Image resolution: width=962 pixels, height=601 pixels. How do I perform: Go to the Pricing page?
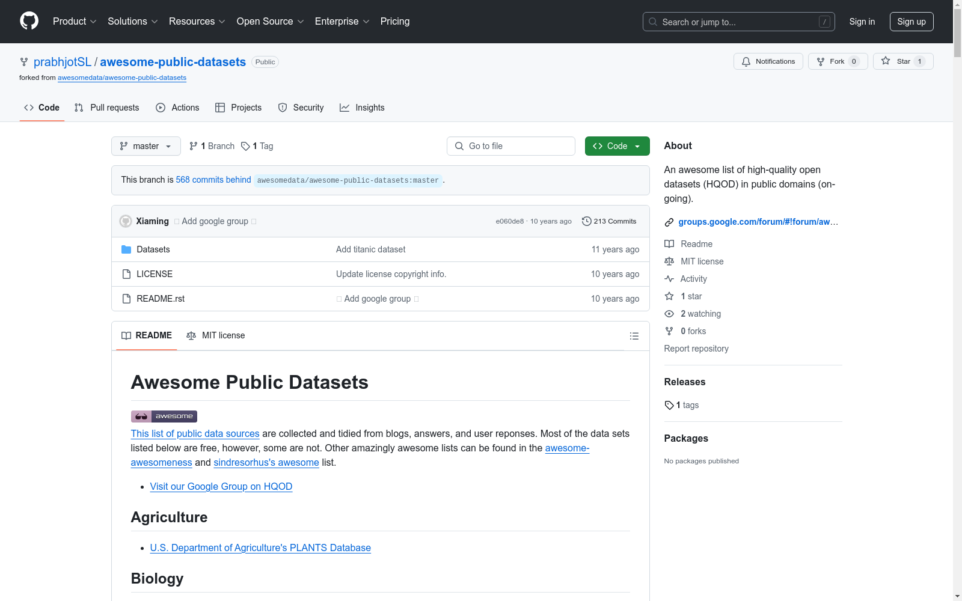395,21
